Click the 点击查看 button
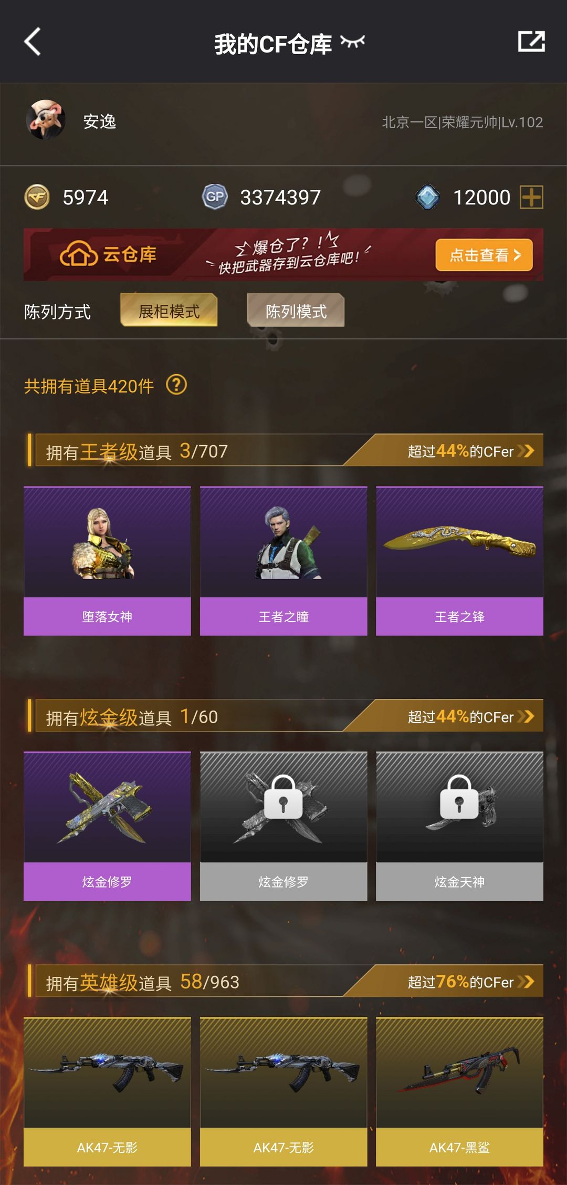Image resolution: width=567 pixels, height=1185 pixels. point(484,255)
